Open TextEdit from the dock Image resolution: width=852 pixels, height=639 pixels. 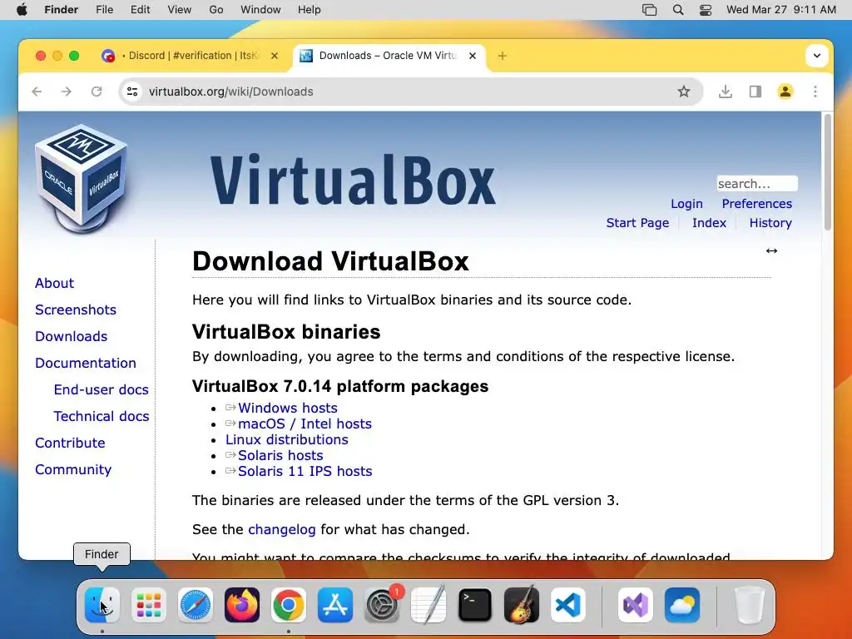tap(428, 605)
